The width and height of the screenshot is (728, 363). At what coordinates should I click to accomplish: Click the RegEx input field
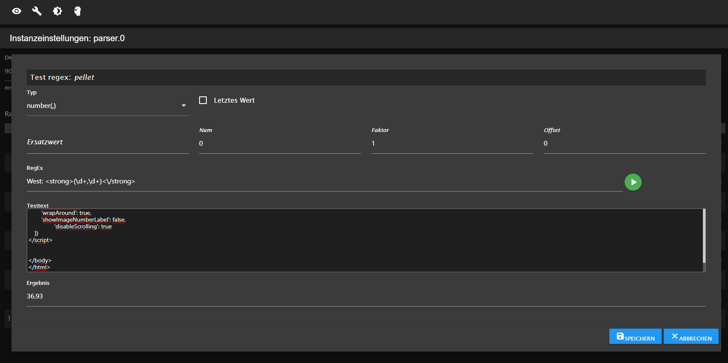click(x=325, y=181)
